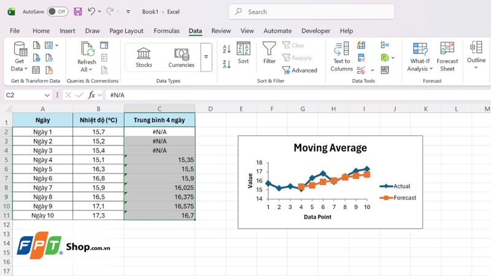The image size is (491, 276).
Task: Click the Save icon in title bar
Action: [77, 12]
